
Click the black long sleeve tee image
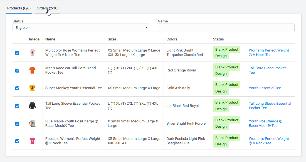click(x=32, y=106)
